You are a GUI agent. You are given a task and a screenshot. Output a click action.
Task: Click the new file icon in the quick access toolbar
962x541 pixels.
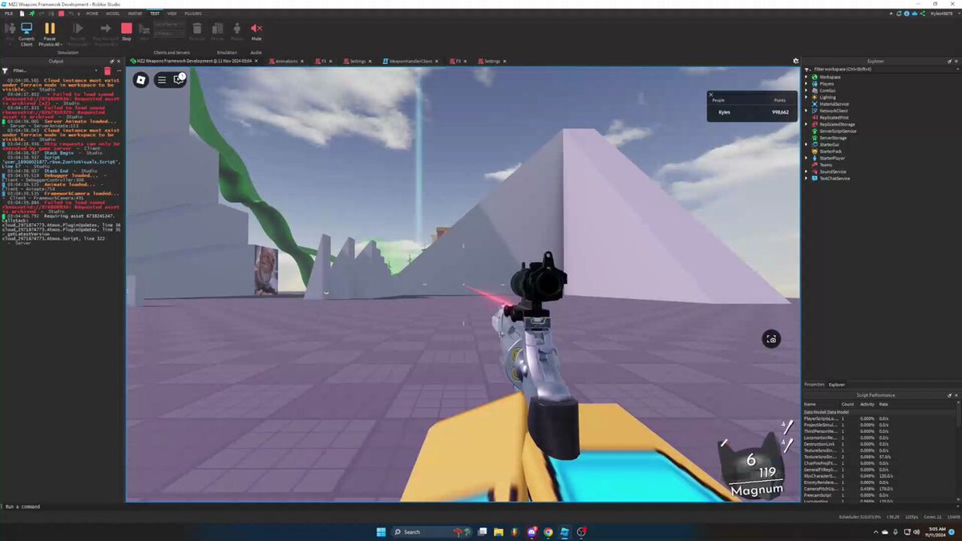pos(22,14)
